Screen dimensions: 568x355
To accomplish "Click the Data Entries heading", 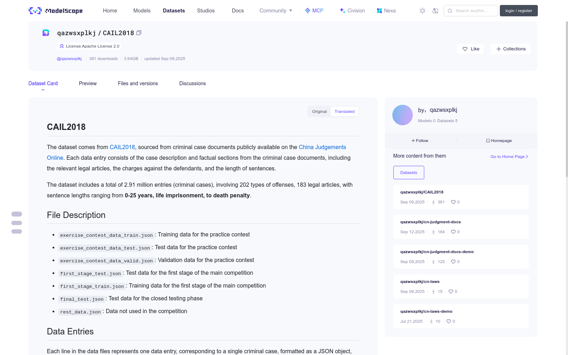I will click(70, 332).
